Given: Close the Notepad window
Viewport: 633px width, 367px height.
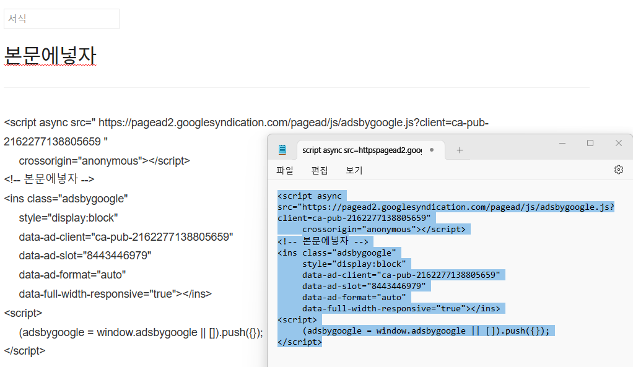Looking at the screenshot, I should 619,143.
